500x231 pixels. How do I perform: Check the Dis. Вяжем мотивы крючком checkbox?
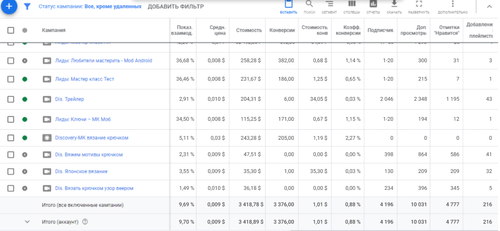(11, 155)
